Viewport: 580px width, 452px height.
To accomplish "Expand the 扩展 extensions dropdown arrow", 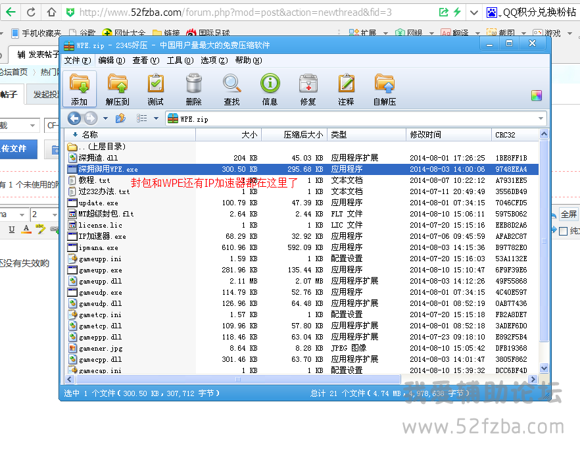I will [x=386, y=34].
